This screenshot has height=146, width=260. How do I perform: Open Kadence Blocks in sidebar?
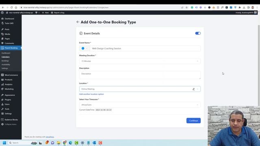11,120
